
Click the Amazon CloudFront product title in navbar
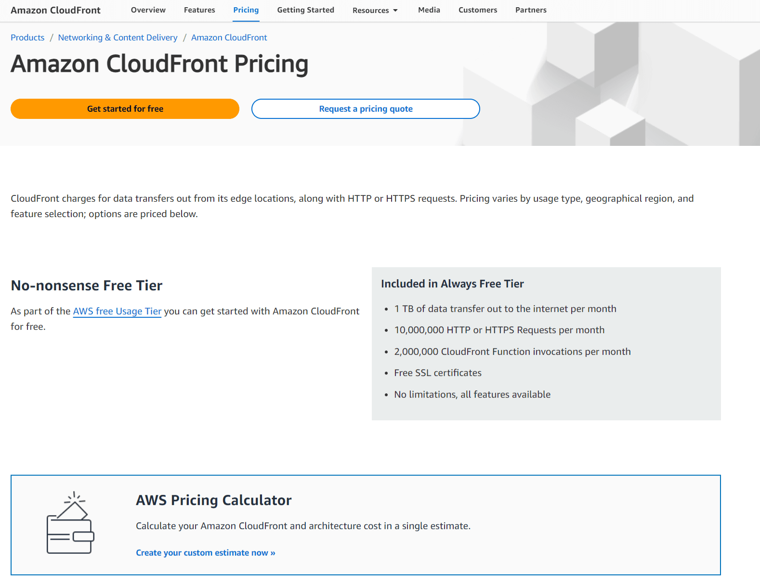pyautogui.click(x=55, y=10)
